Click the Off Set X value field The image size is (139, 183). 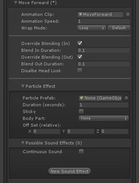coord(47,131)
